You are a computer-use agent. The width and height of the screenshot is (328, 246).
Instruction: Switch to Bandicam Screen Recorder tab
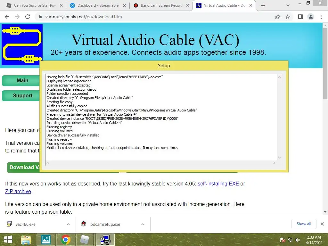click(x=161, y=5)
